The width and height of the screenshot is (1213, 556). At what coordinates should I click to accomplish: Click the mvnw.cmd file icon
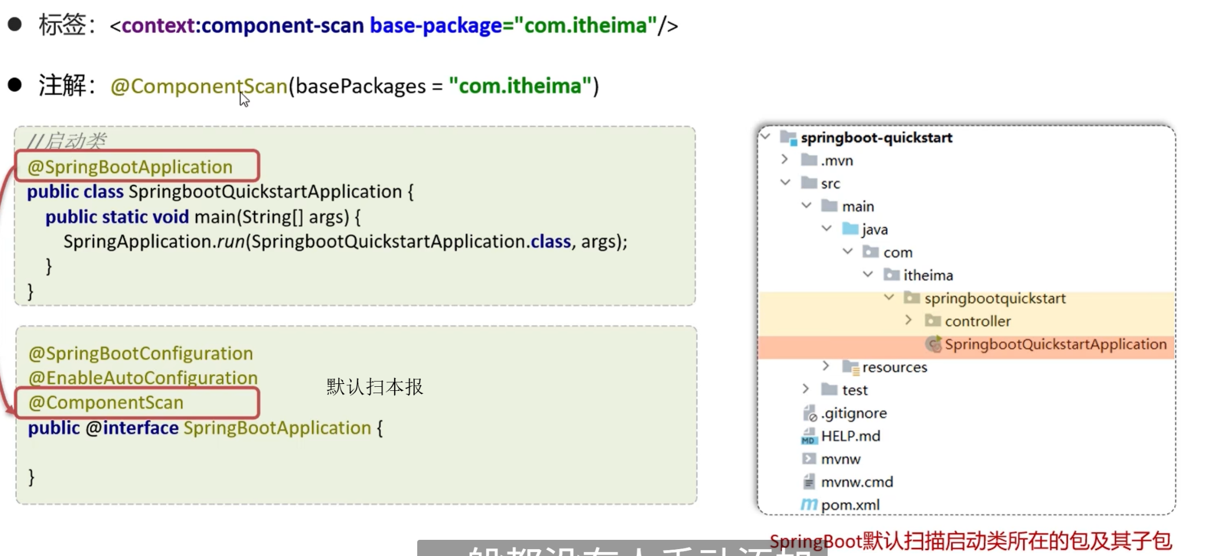coord(809,482)
